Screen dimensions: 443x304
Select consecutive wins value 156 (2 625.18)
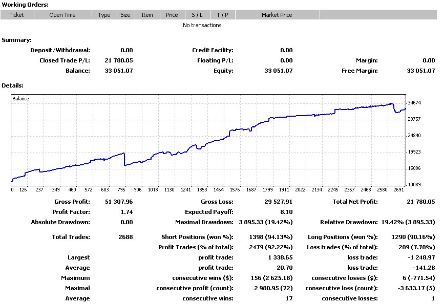(x=272, y=278)
